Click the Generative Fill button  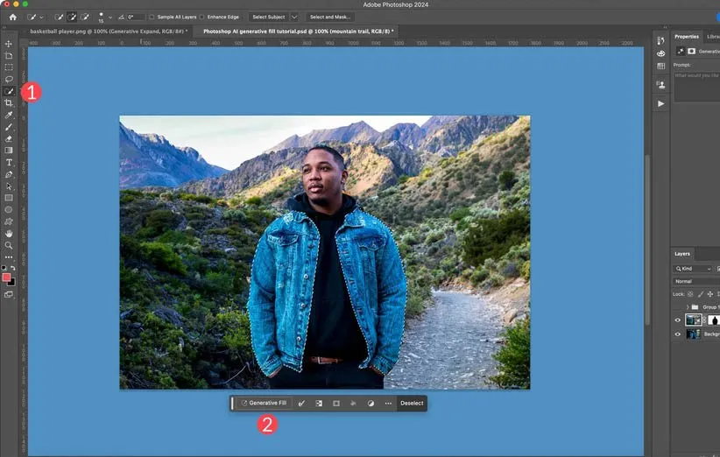(x=263, y=404)
